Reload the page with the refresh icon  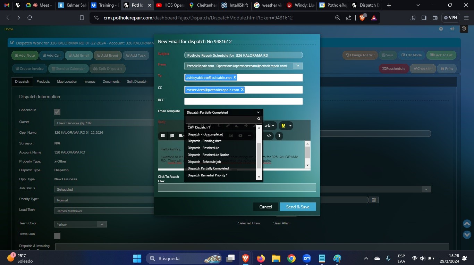(30, 18)
